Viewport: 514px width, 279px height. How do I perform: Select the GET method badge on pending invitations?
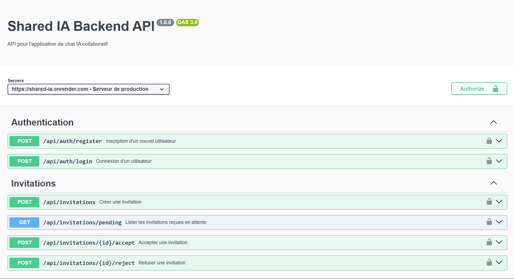click(24, 222)
